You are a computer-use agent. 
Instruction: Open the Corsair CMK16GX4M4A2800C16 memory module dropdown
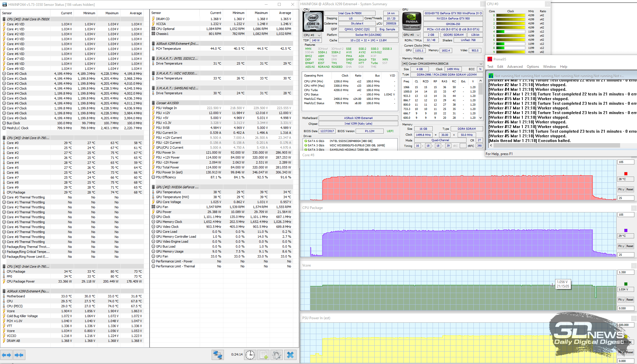pos(442,64)
